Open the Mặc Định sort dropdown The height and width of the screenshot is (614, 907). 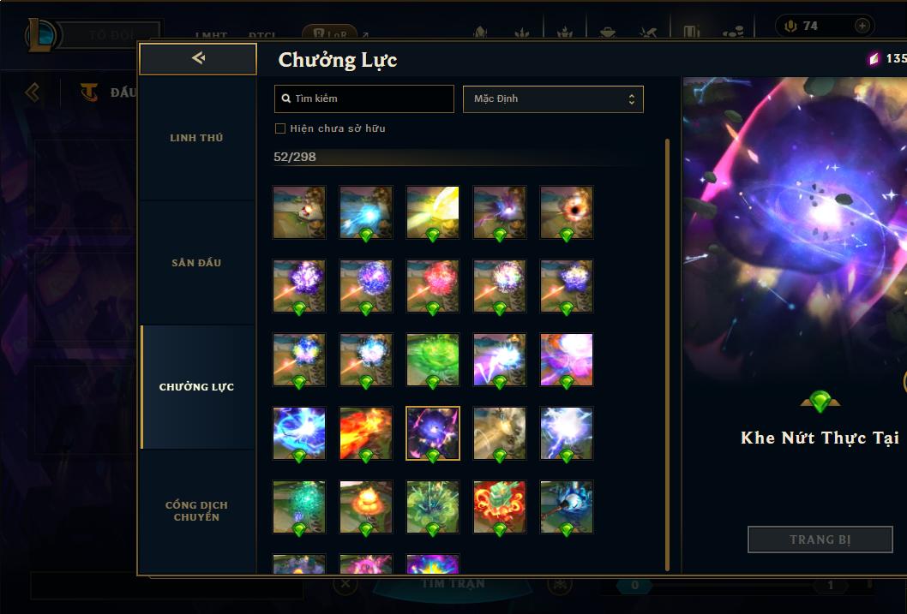click(553, 98)
